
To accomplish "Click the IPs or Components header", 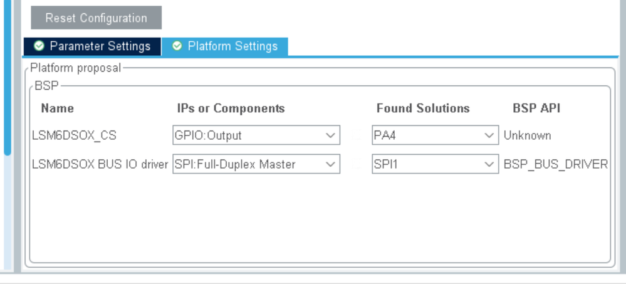I will (x=231, y=108).
